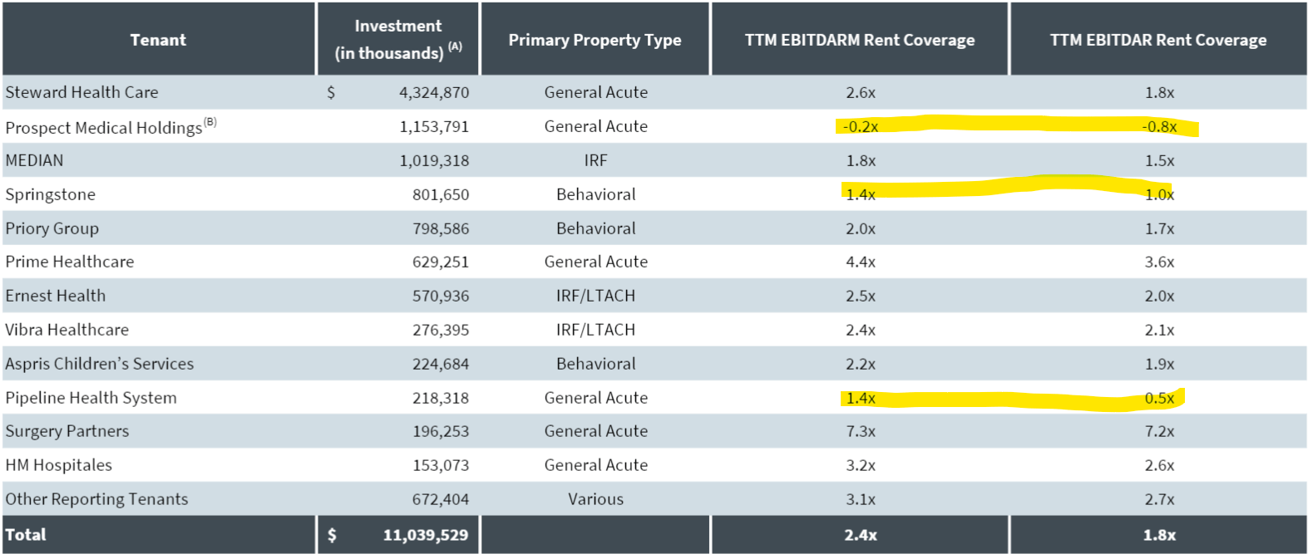Image resolution: width=1308 pixels, height=554 pixels.
Task: Click total investment value 11,039,529
Action: (426, 535)
